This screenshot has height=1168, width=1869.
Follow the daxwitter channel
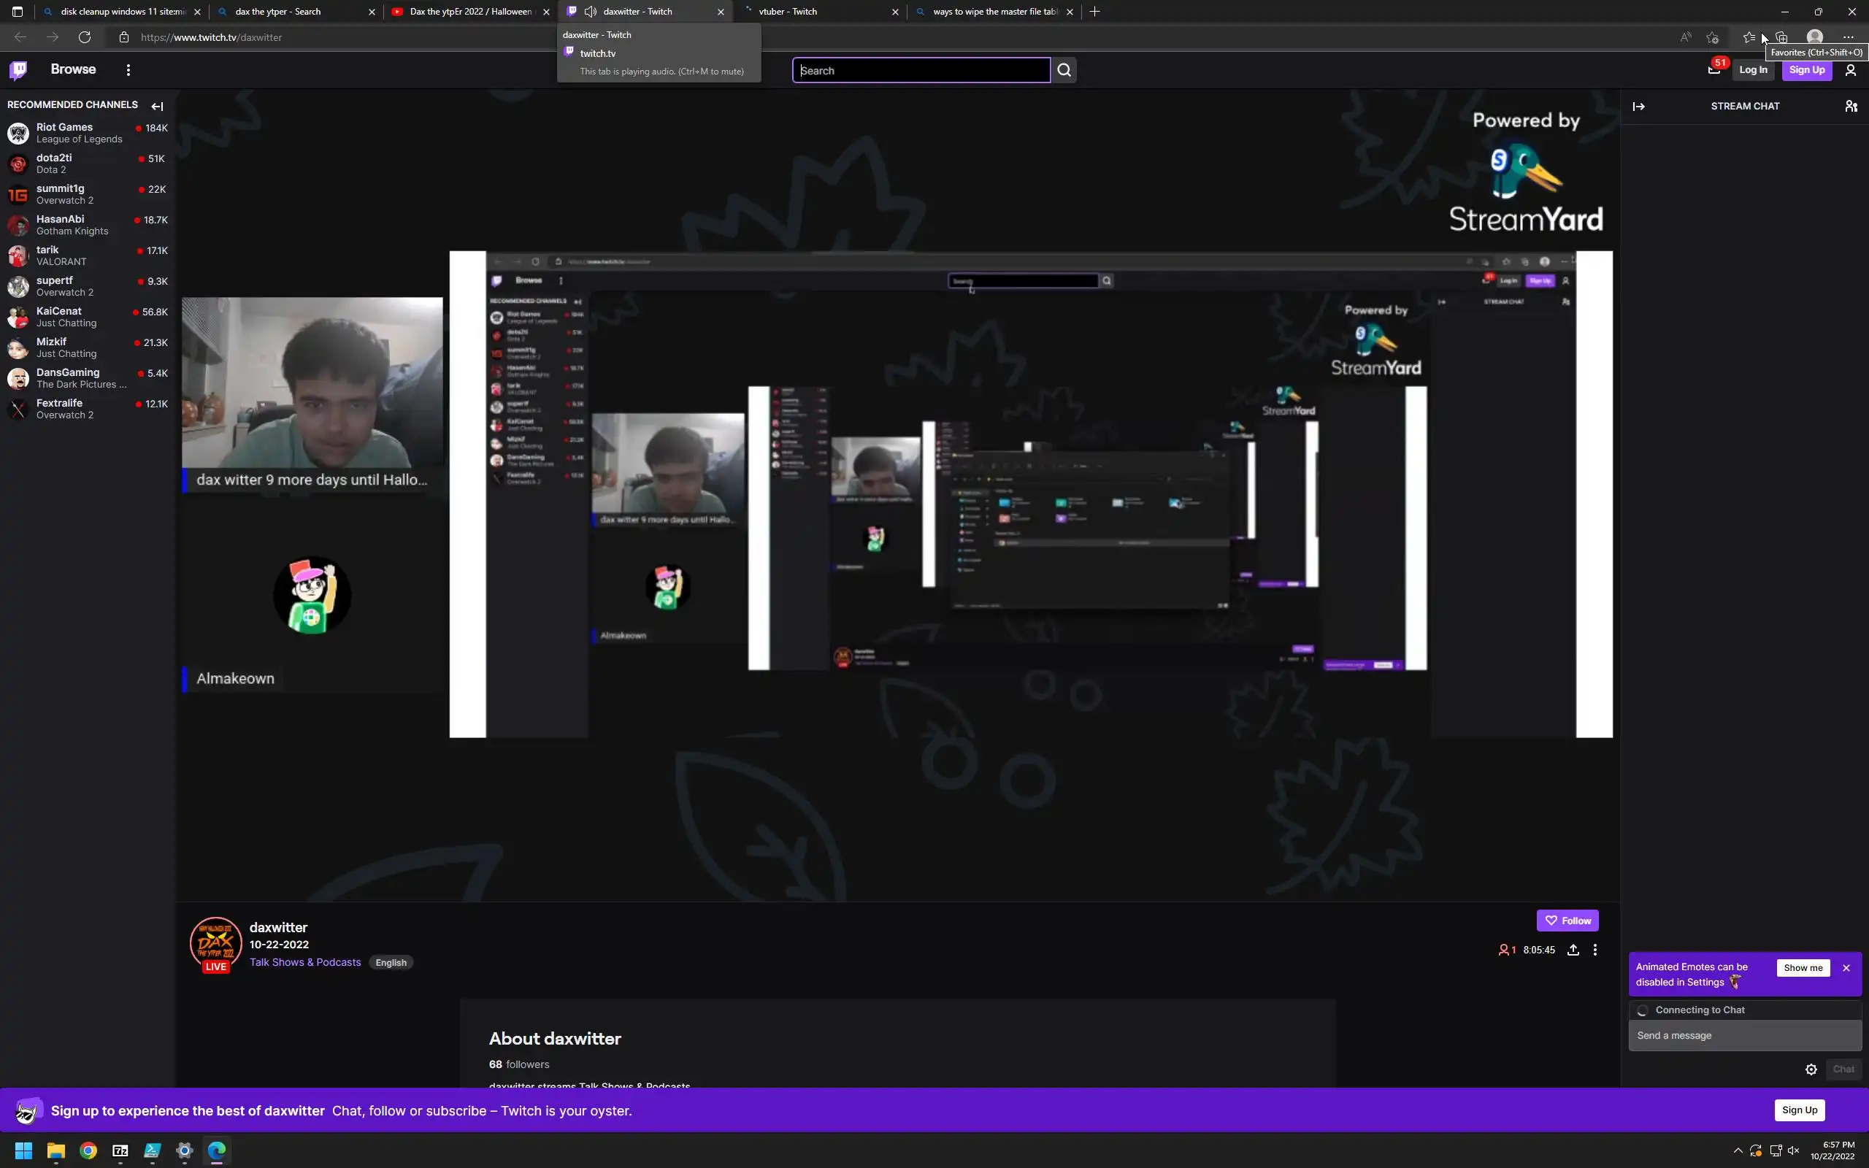1566,921
